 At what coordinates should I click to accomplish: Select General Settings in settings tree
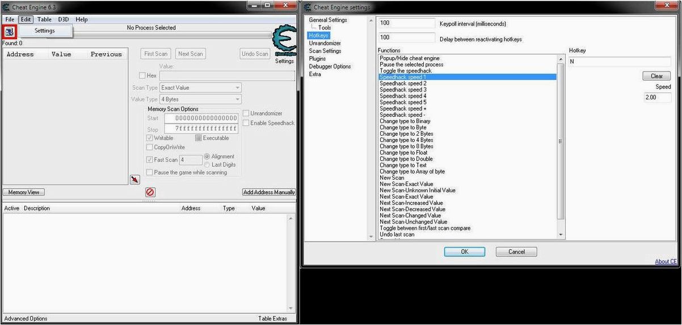point(328,20)
